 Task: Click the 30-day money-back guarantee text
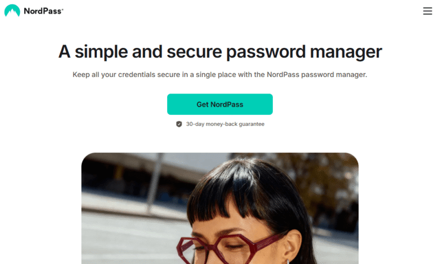click(x=225, y=124)
